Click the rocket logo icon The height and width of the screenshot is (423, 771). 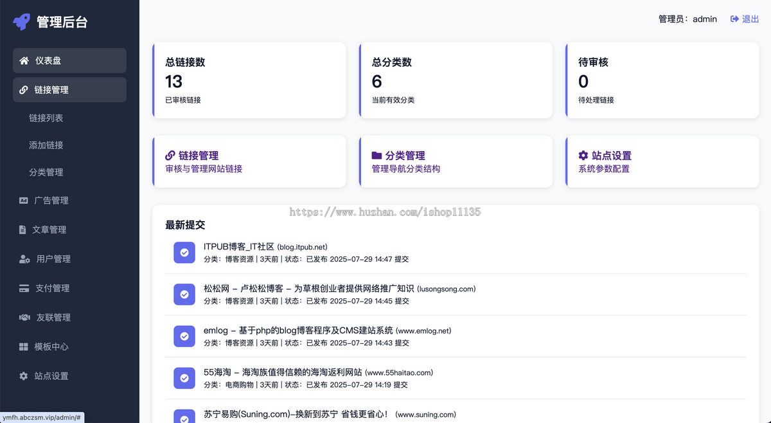click(22, 22)
